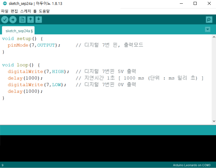216x168 pixels.
Task: Open the 도움말 menu
Action: (x=44, y=11)
